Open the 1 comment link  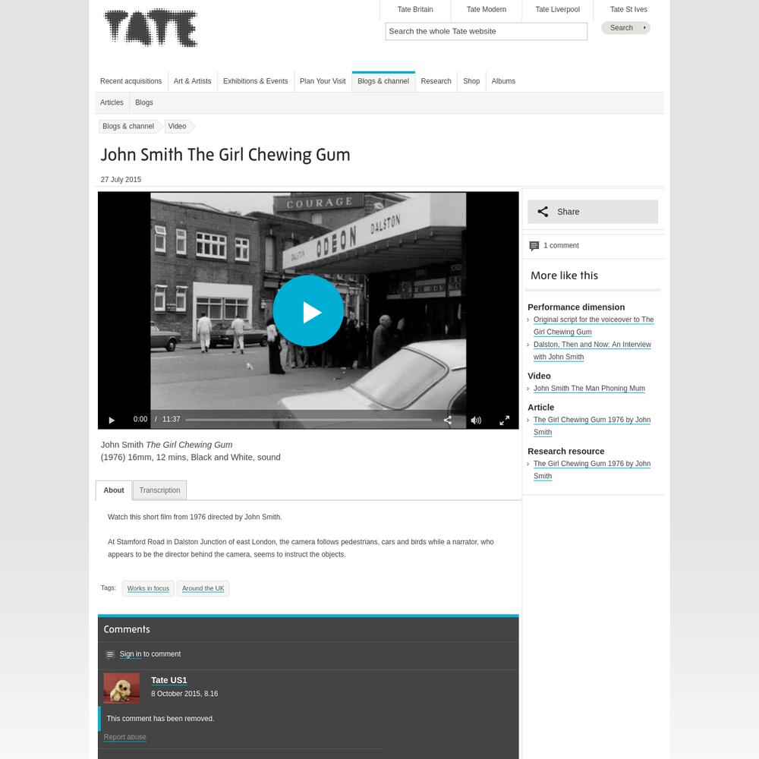click(x=561, y=245)
